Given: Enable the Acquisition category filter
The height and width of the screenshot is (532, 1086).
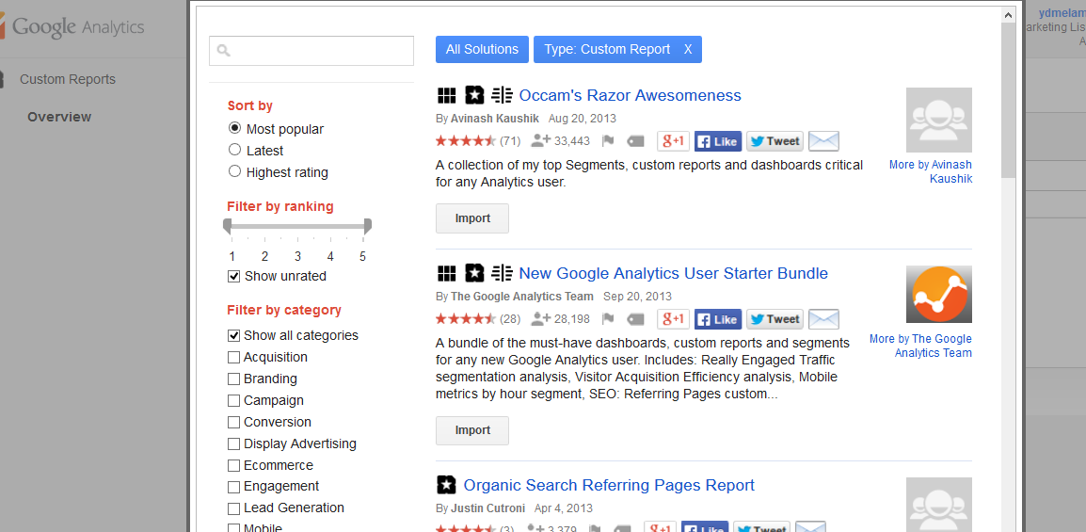Looking at the screenshot, I should click(x=233, y=357).
